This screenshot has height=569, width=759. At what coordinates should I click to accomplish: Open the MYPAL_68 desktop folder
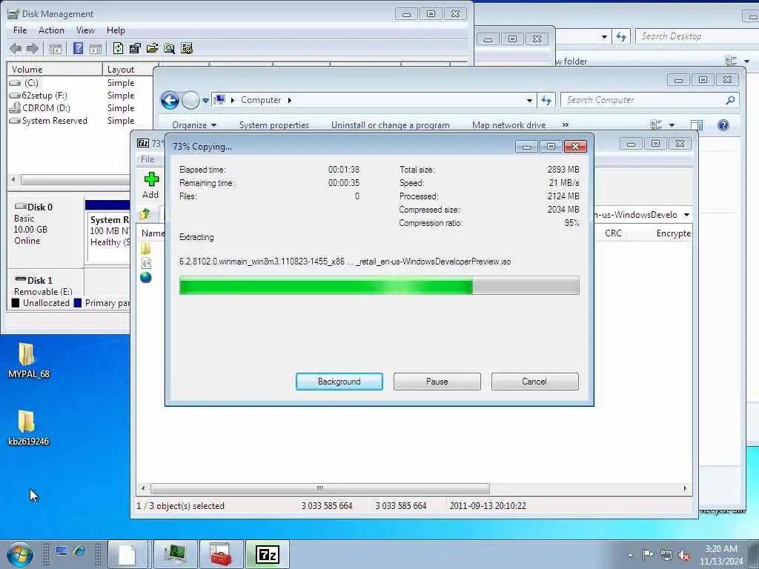click(x=28, y=361)
